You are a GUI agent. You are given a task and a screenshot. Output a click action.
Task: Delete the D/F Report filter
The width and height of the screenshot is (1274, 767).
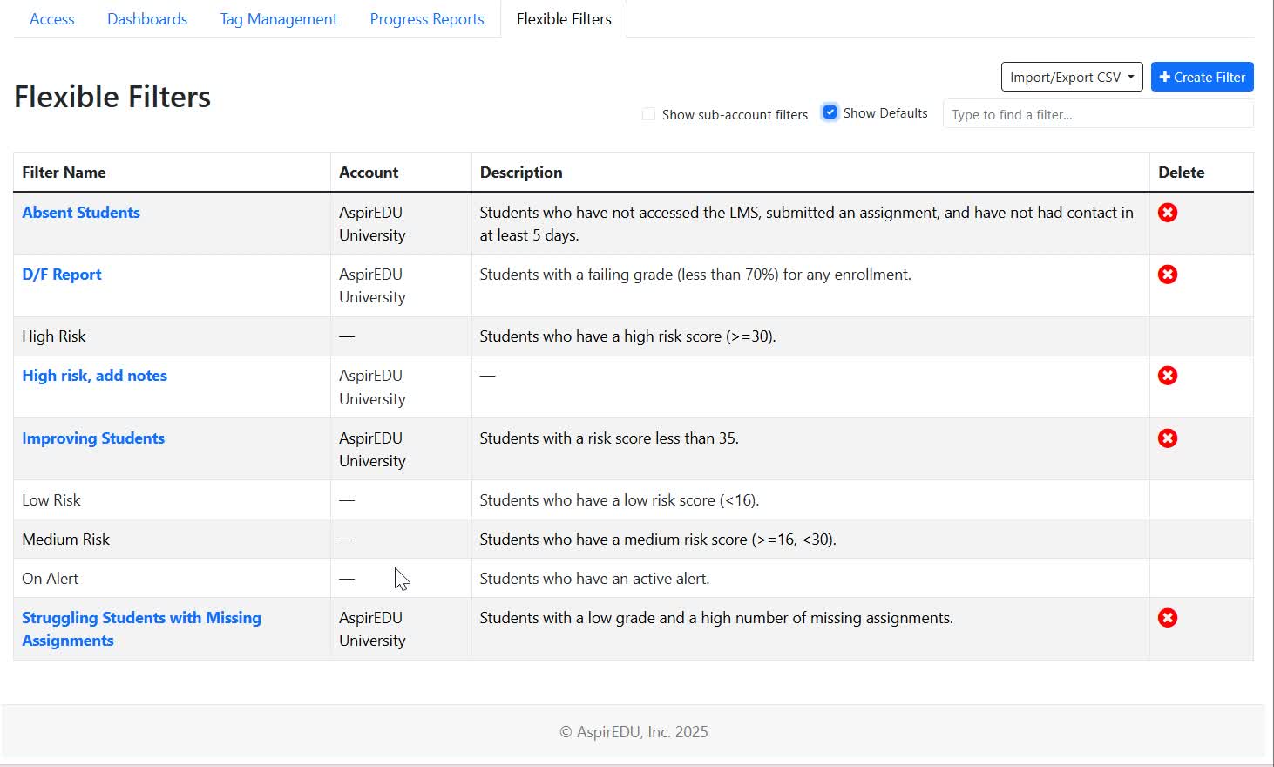pos(1168,275)
